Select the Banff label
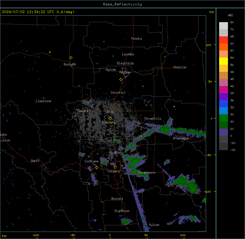The height and width of the screenshot is (239, 245). click(35, 161)
